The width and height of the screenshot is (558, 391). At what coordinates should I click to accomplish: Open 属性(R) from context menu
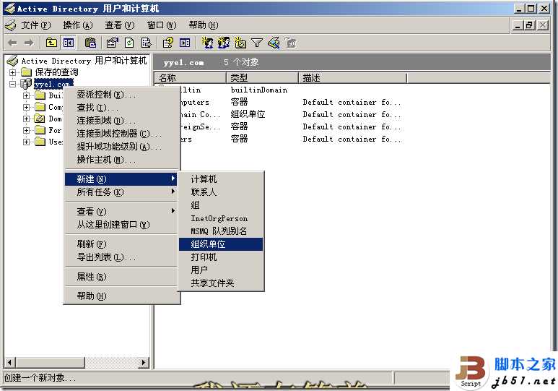(121, 277)
